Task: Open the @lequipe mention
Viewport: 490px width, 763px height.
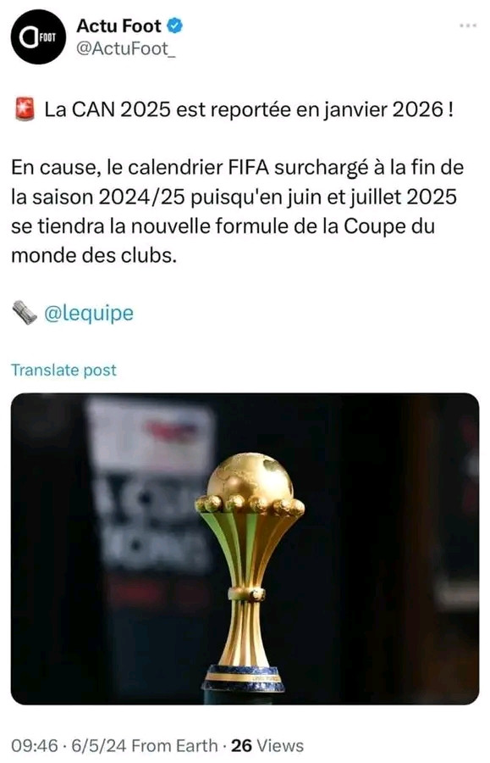Action: pyautogui.click(x=88, y=313)
